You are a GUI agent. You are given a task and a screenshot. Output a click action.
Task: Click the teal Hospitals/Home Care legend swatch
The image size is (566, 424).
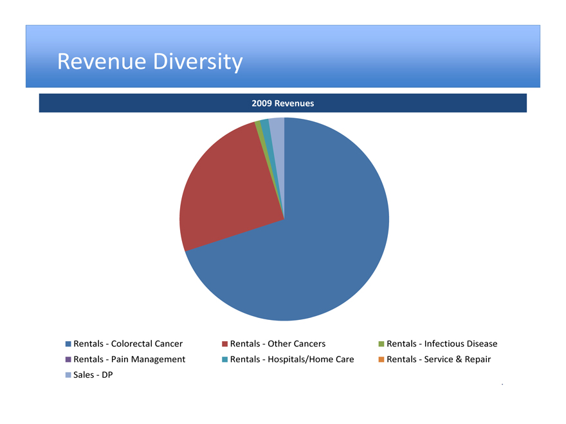click(x=224, y=359)
